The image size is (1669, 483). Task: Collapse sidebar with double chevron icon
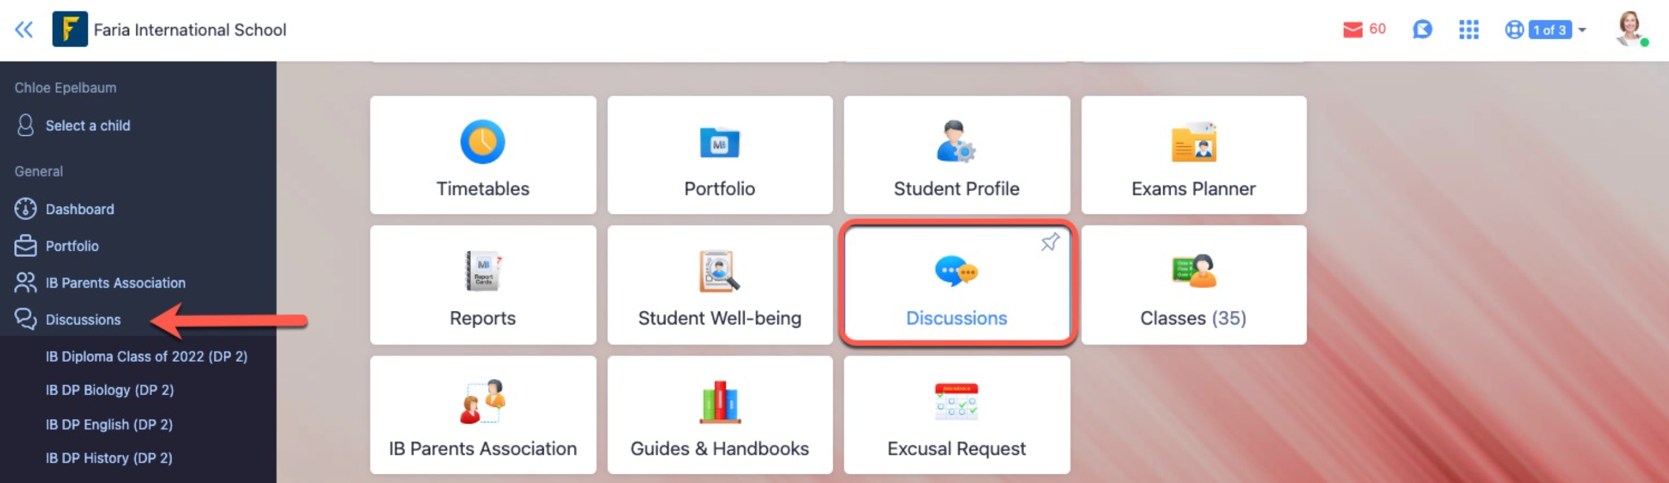pos(24,29)
